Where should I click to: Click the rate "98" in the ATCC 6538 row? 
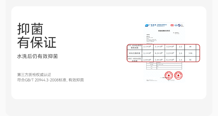190,47
